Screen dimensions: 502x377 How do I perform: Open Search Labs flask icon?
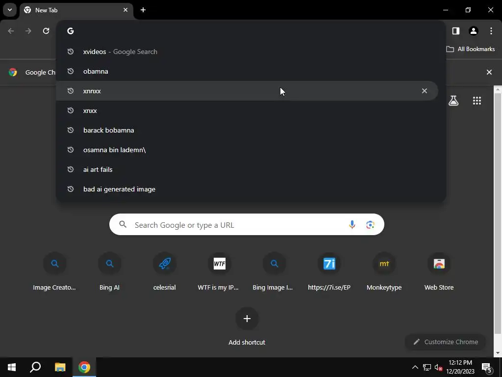[453, 101]
